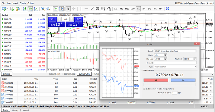Adjust the Volume stepper in Order dialog
This screenshot has width=215, height=112.
pyautogui.click(x=166, y=55)
